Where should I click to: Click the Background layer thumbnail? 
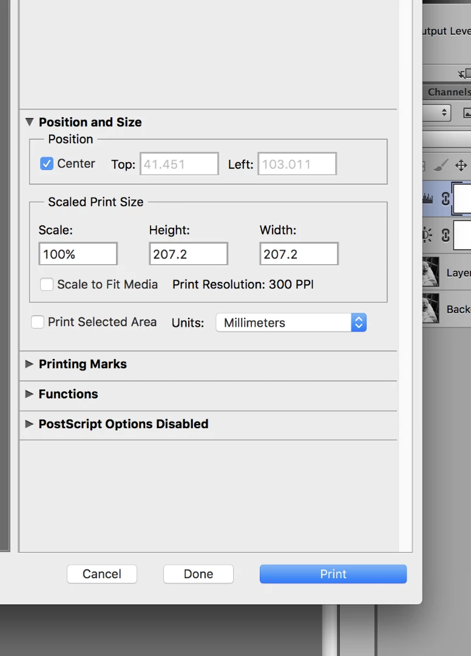[x=431, y=309]
